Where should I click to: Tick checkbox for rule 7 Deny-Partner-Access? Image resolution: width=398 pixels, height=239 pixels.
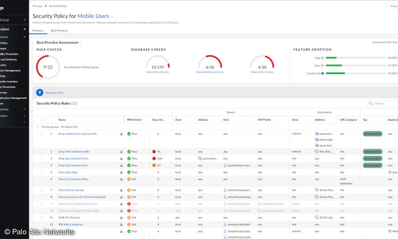point(42,190)
